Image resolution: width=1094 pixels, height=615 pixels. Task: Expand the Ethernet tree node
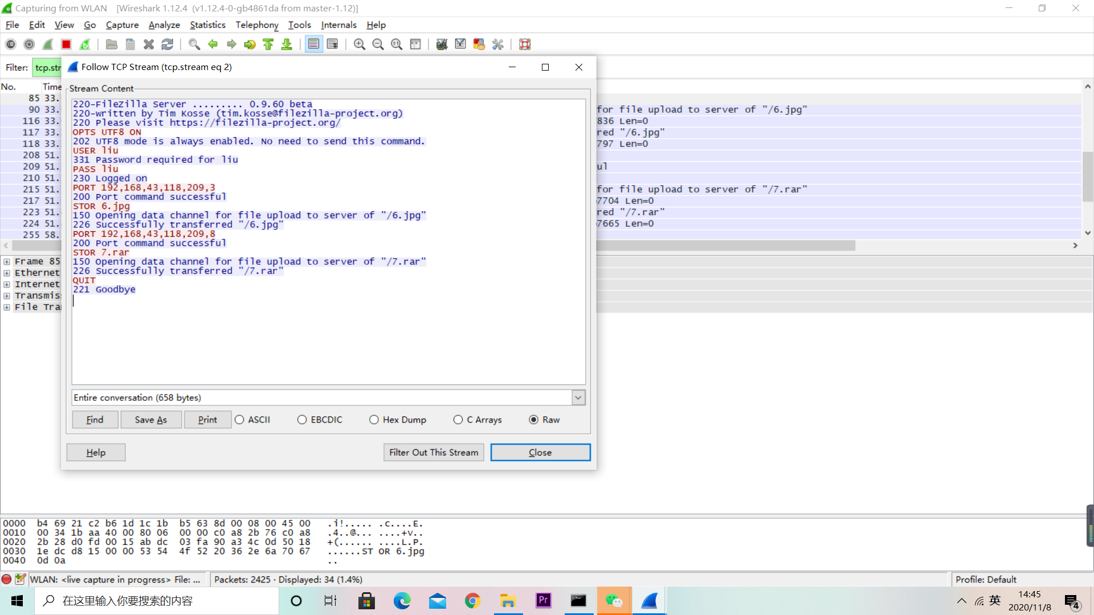[x=7, y=273]
